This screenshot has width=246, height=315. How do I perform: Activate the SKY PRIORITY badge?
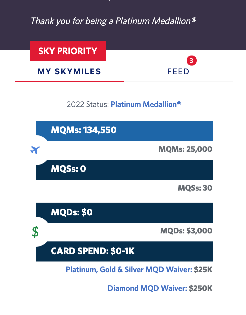click(x=68, y=51)
